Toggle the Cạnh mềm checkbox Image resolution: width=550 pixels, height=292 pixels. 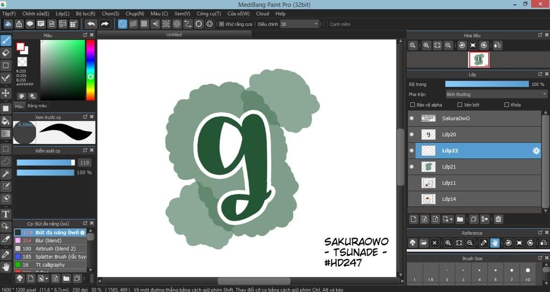coord(325,24)
